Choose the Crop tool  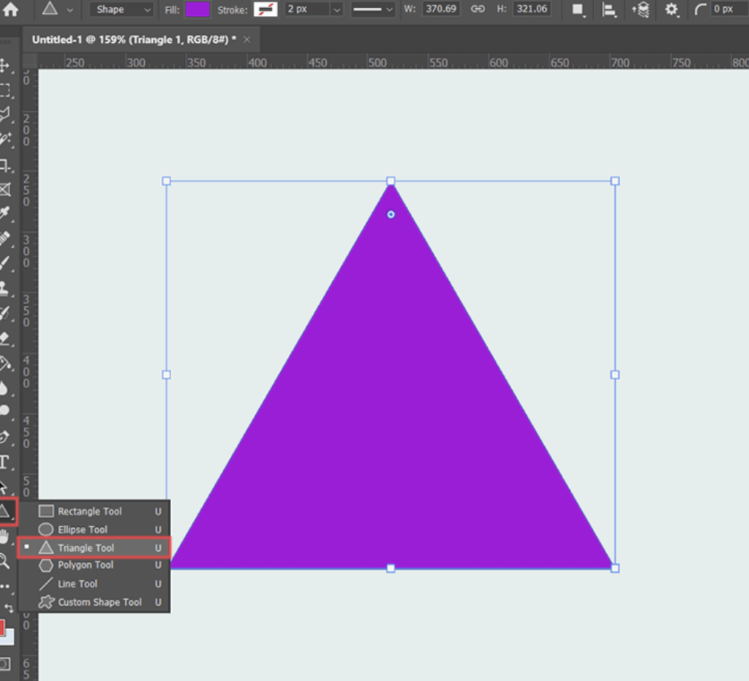pos(5,165)
